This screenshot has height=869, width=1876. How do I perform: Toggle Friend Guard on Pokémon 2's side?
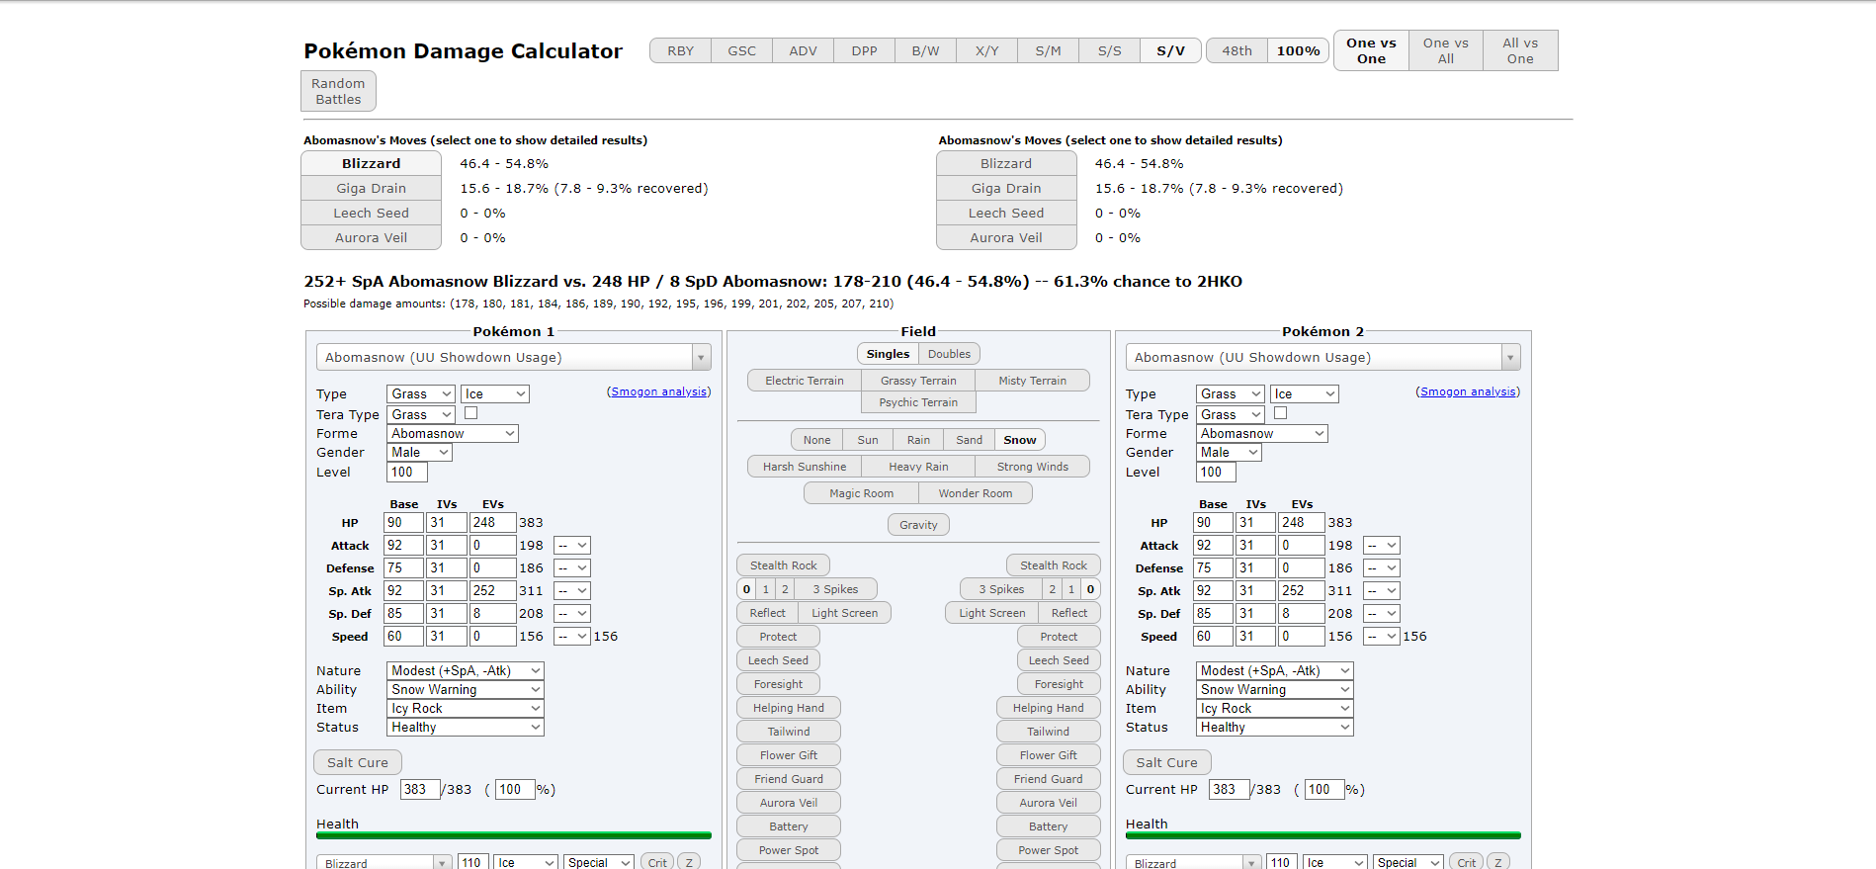pos(1048,779)
